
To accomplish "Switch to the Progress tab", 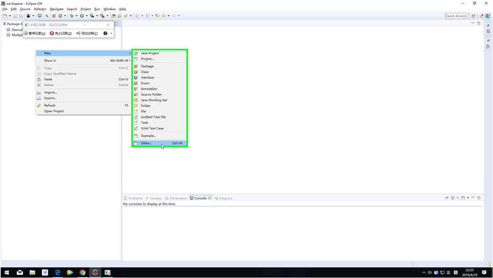I will [223, 198].
